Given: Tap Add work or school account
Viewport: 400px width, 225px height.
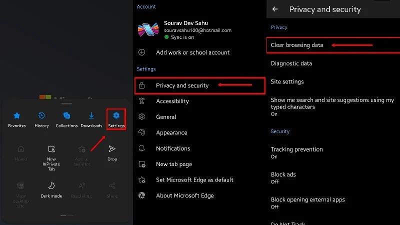Looking at the screenshot, I should (199, 52).
